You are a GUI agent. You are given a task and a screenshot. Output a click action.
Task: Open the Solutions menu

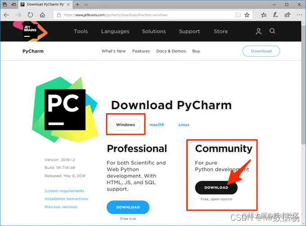[x=154, y=31]
